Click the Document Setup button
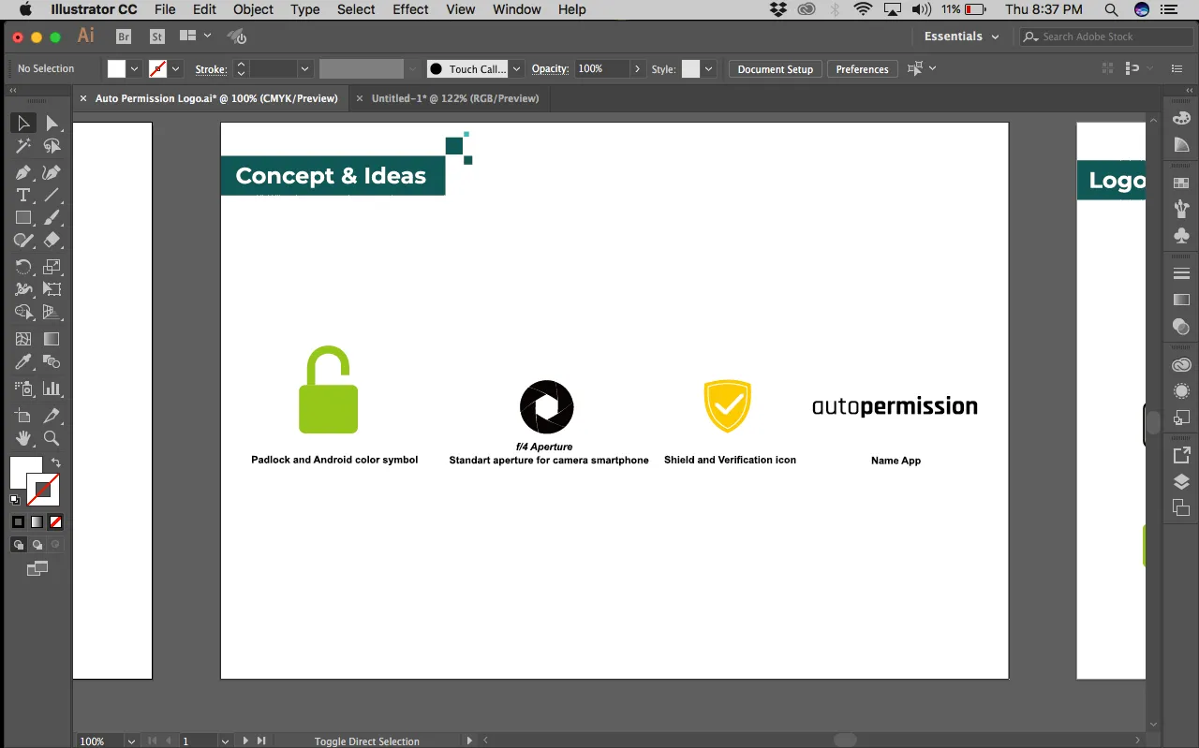This screenshot has height=748, width=1199. pyautogui.click(x=775, y=69)
